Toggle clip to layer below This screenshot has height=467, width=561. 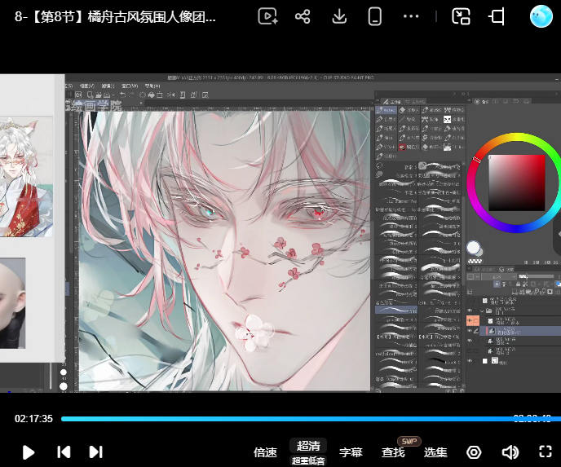pos(497,284)
